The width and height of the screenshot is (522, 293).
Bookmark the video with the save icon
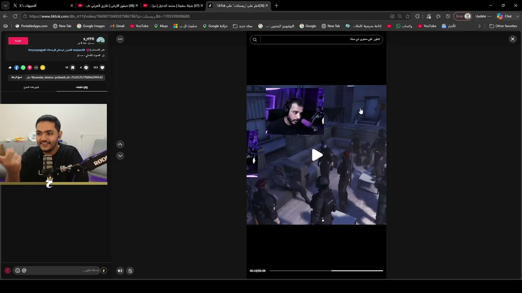[x=73, y=68]
